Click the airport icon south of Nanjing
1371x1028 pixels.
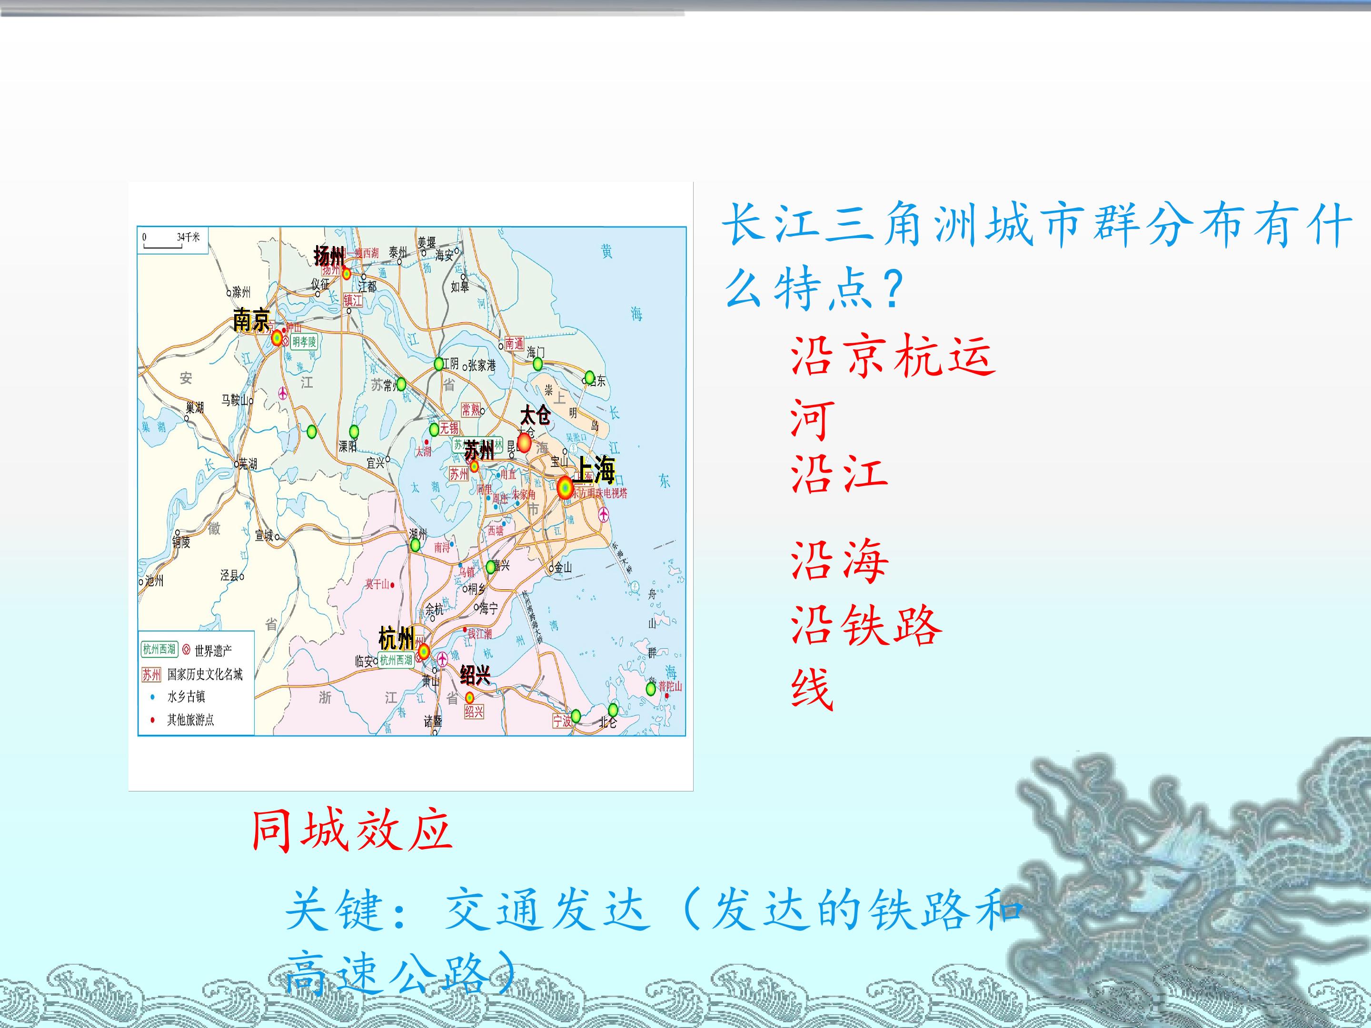click(283, 393)
